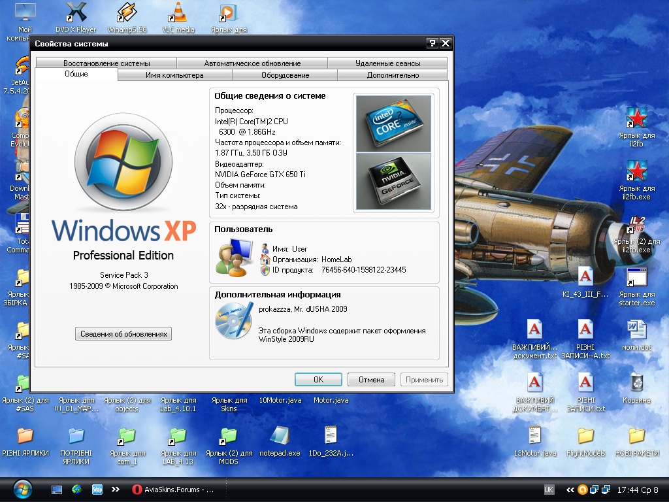Image resolution: width=669 pixels, height=502 pixels.
Task: Go to the Дополнительно tab
Action: (393, 75)
